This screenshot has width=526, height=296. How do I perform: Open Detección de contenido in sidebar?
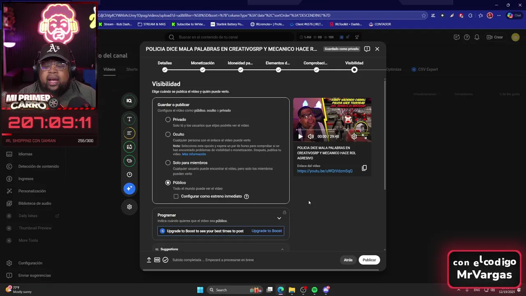(x=39, y=166)
